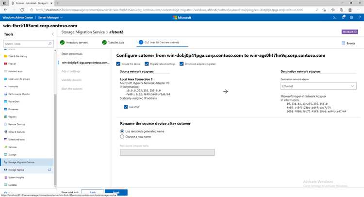This screenshot has width=364, height=197.
Task: Go to Transfer data step
Action: pos(113,43)
